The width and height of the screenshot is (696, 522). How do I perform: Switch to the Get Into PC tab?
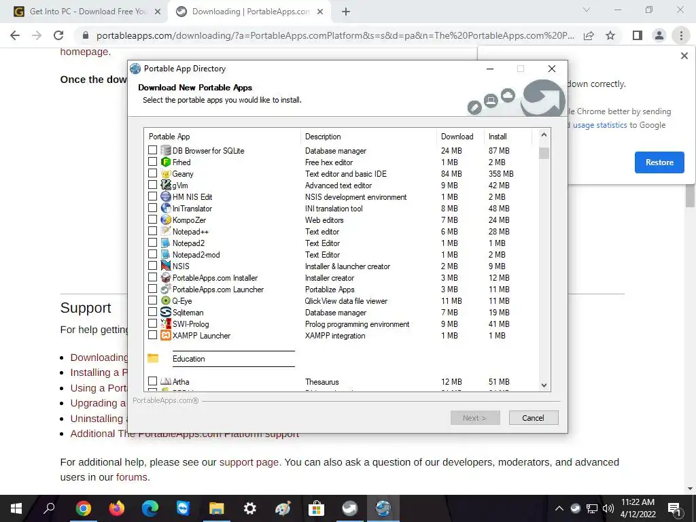tap(88, 12)
